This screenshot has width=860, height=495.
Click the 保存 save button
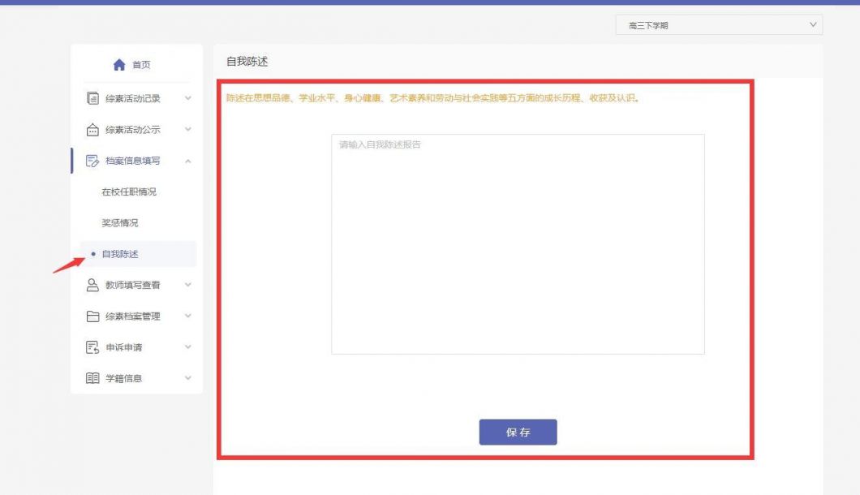pyautogui.click(x=518, y=432)
